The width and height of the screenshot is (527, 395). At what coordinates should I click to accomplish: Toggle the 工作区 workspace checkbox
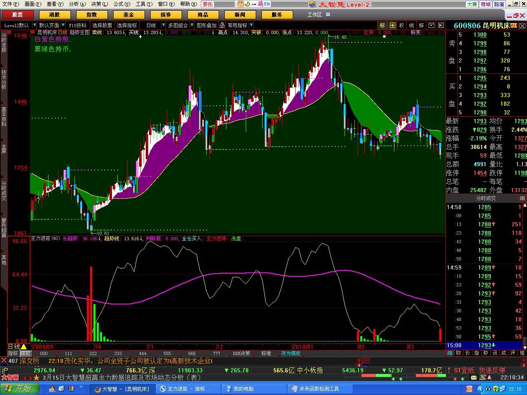click(x=328, y=14)
